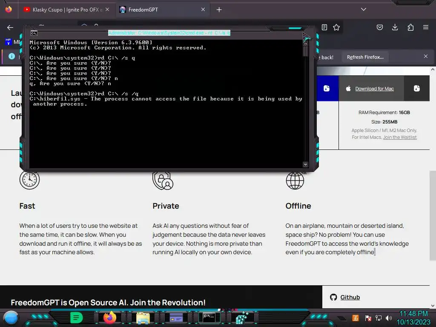Viewport: 436px width, 327px height.
Task: Open Action Center flag tray icon
Action: click(x=368, y=318)
